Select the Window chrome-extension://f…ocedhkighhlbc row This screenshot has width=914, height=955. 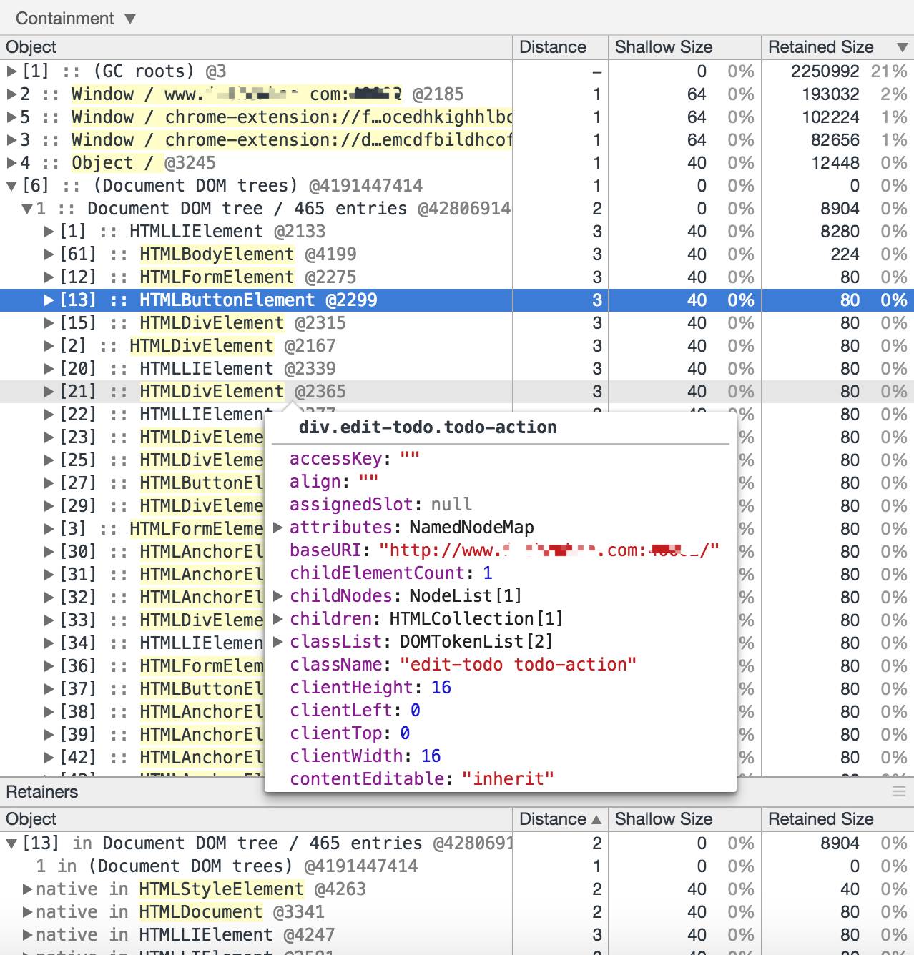tap(457, 117)
